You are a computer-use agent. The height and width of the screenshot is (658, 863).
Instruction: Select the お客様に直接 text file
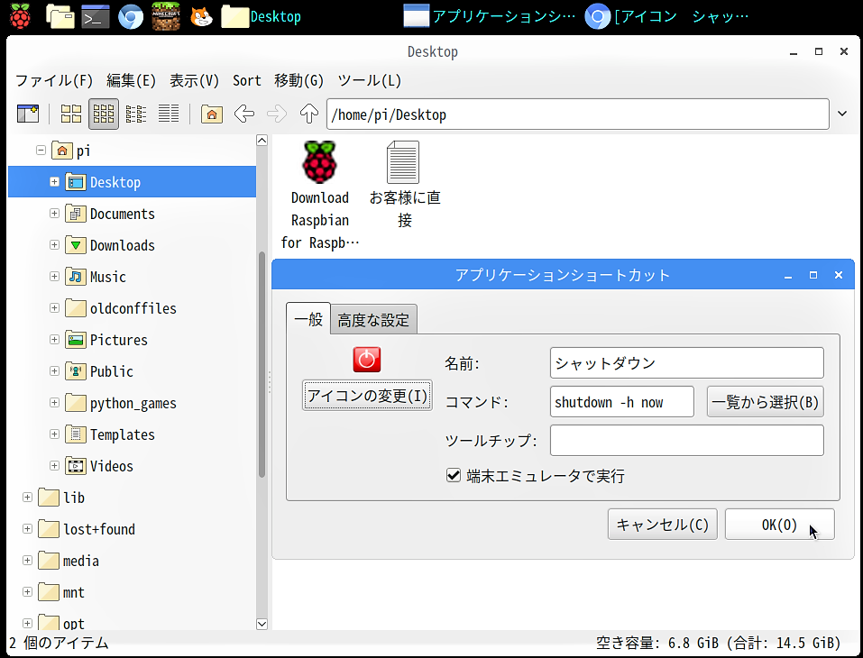point(405,185)
